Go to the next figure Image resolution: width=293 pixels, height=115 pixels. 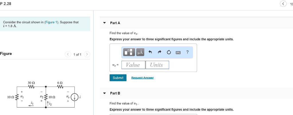[x=87, y=54]
